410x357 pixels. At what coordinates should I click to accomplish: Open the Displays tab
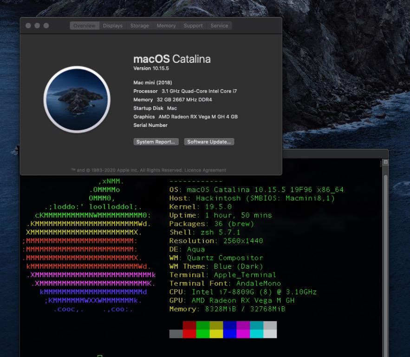[113, 26]
